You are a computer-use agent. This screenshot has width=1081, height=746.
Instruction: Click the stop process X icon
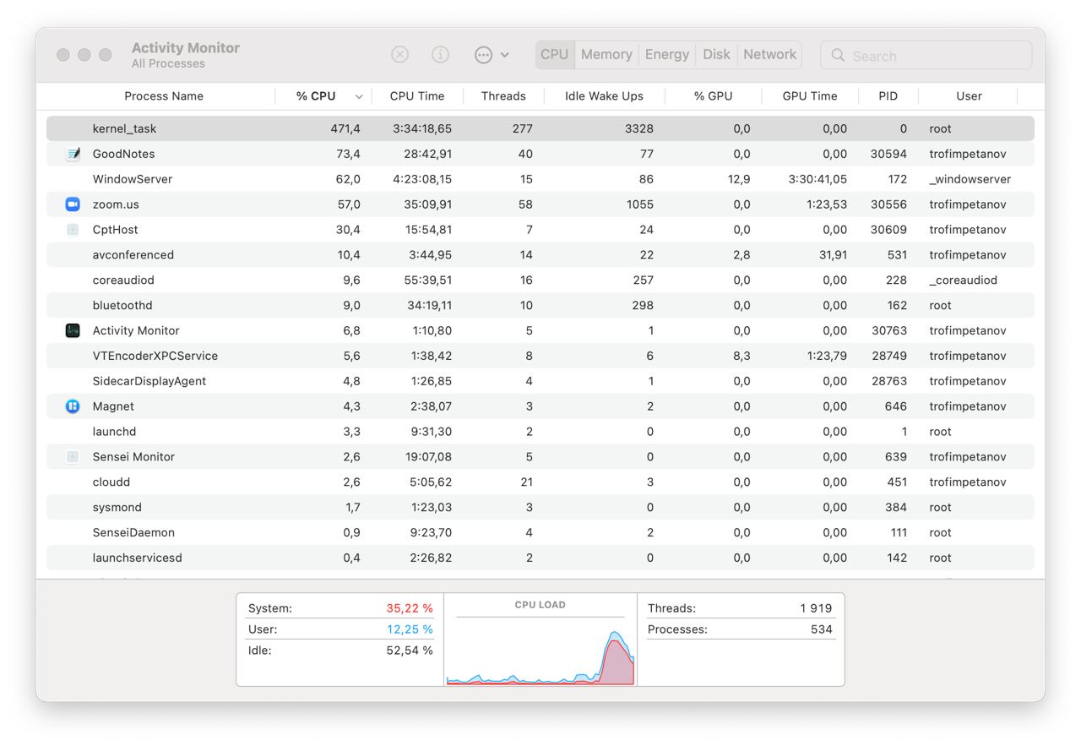pyautogui.click(x=399, y=55)
